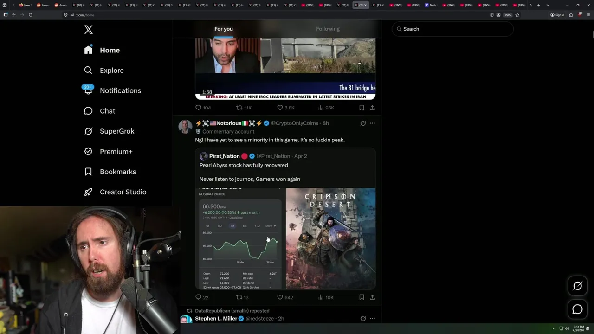The width and height of the screenshot is (594, 334).
Task: Open more menu on Stephen L. Miller post
Action: coord(372,319)
